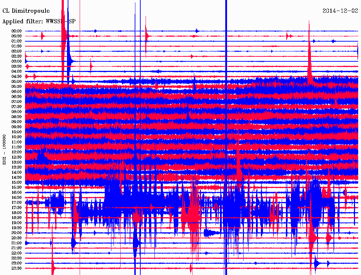The width and height of the screenshot is (361, 275).
Task: Select the 19:00 time label
Action: point(17,223)
